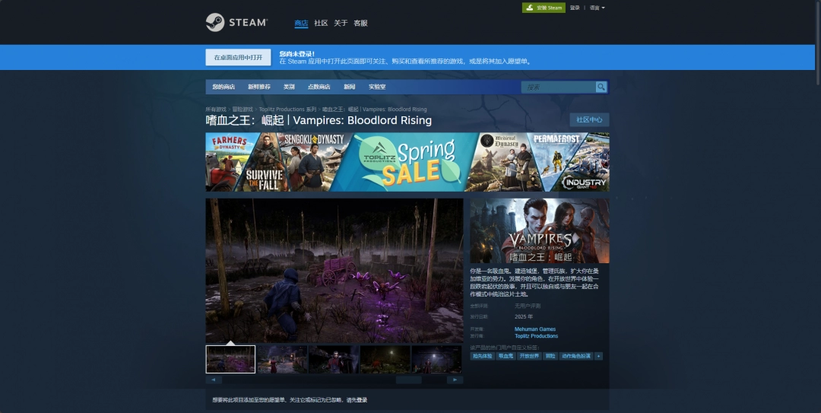This screenshot has height=413, width=821.
Task: Expand the 新鲜推荐 menu
Action: tap(258, 87)
